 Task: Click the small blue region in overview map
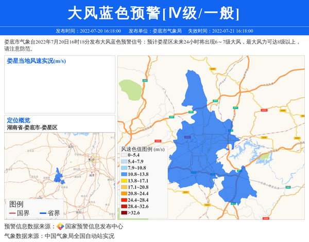(x=58, y=176)
